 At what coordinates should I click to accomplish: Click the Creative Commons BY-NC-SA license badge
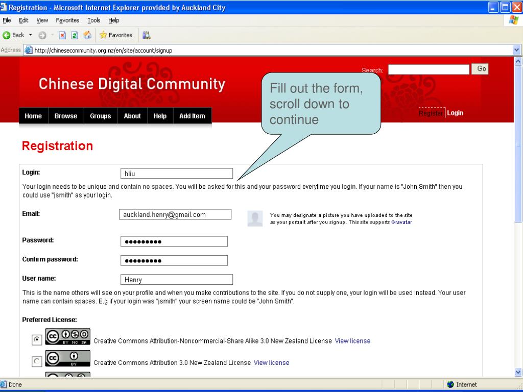click(68, 337)
